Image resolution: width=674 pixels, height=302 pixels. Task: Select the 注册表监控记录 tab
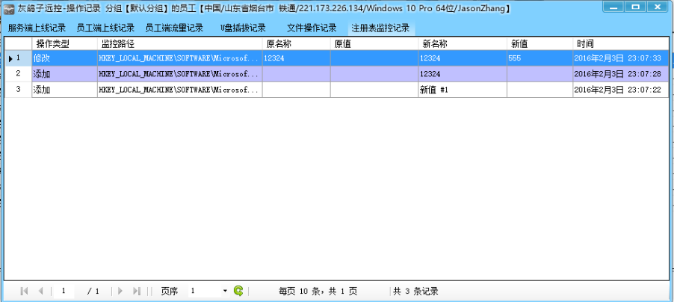[380, 28]
